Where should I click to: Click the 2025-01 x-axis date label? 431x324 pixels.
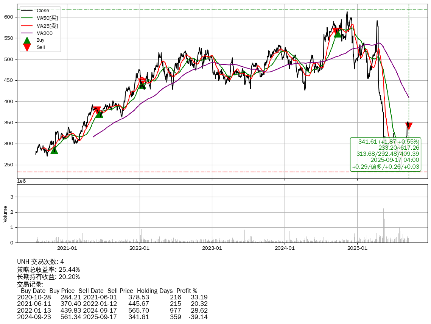tap(357, 248)
